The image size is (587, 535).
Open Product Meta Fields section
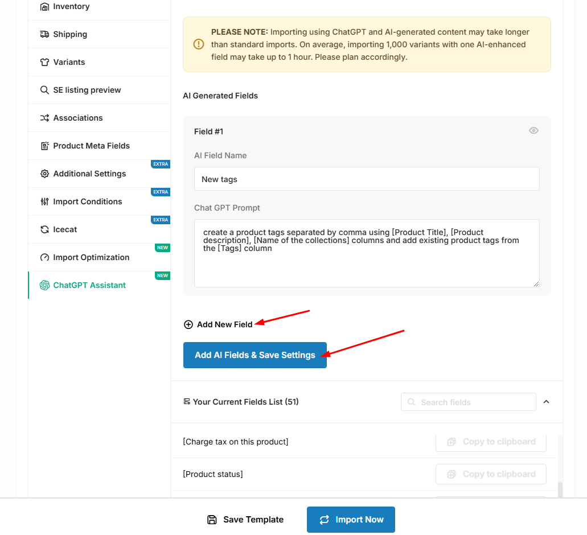(x=99, y=146)
